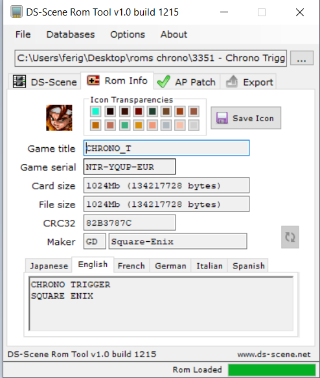Screen dimensions: 320x378
Task: Select the cyan transparency swatch
Action: pyautogui.click(x=96, y=112)
